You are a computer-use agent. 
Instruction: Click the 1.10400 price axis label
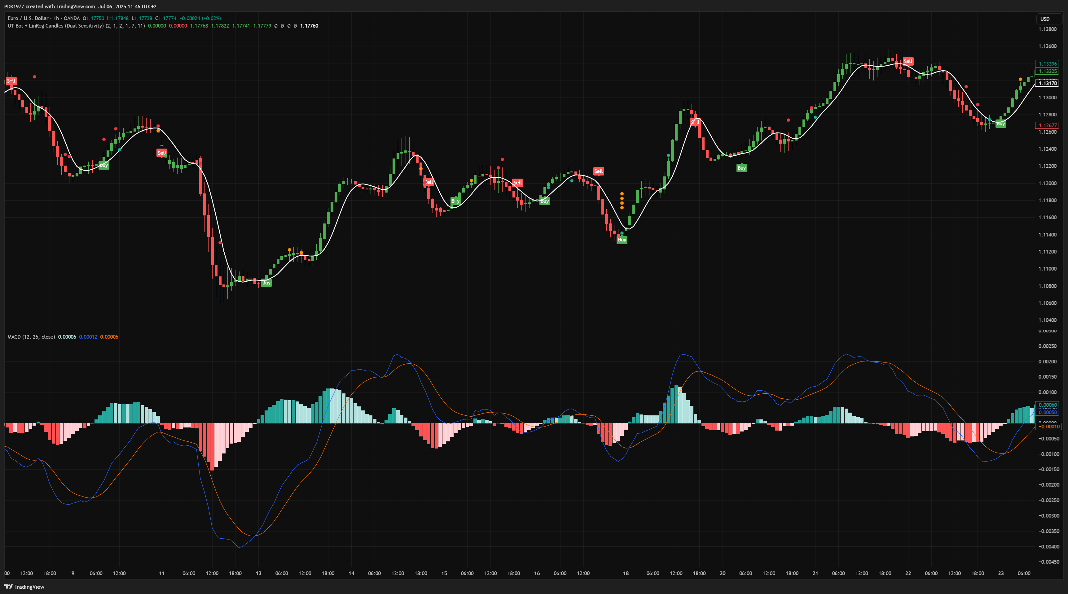click(x=1047, y=320)
